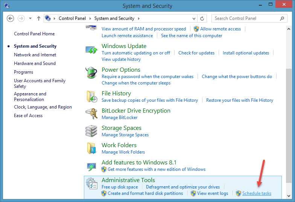
Task: Open the address bar history dropdown
Action: 194,18
